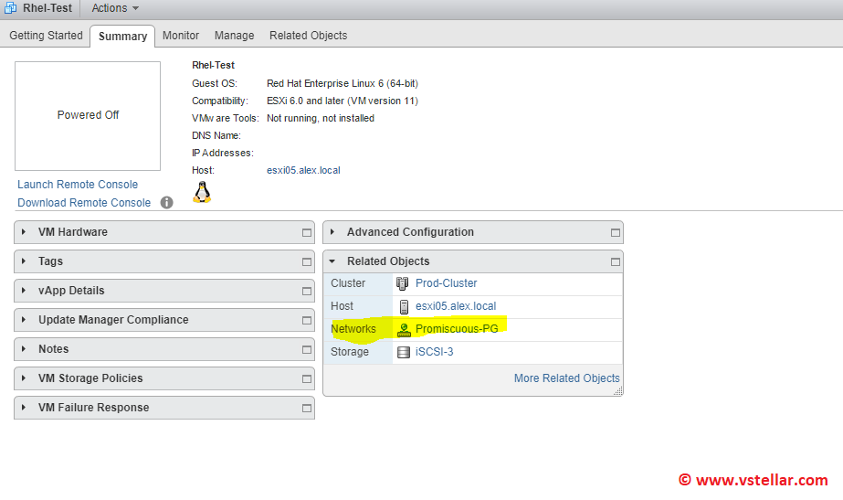Open the host link esxi05.alex.local in summary details
The height and width of the screenshot is (500, 843).
click(303, 170)
